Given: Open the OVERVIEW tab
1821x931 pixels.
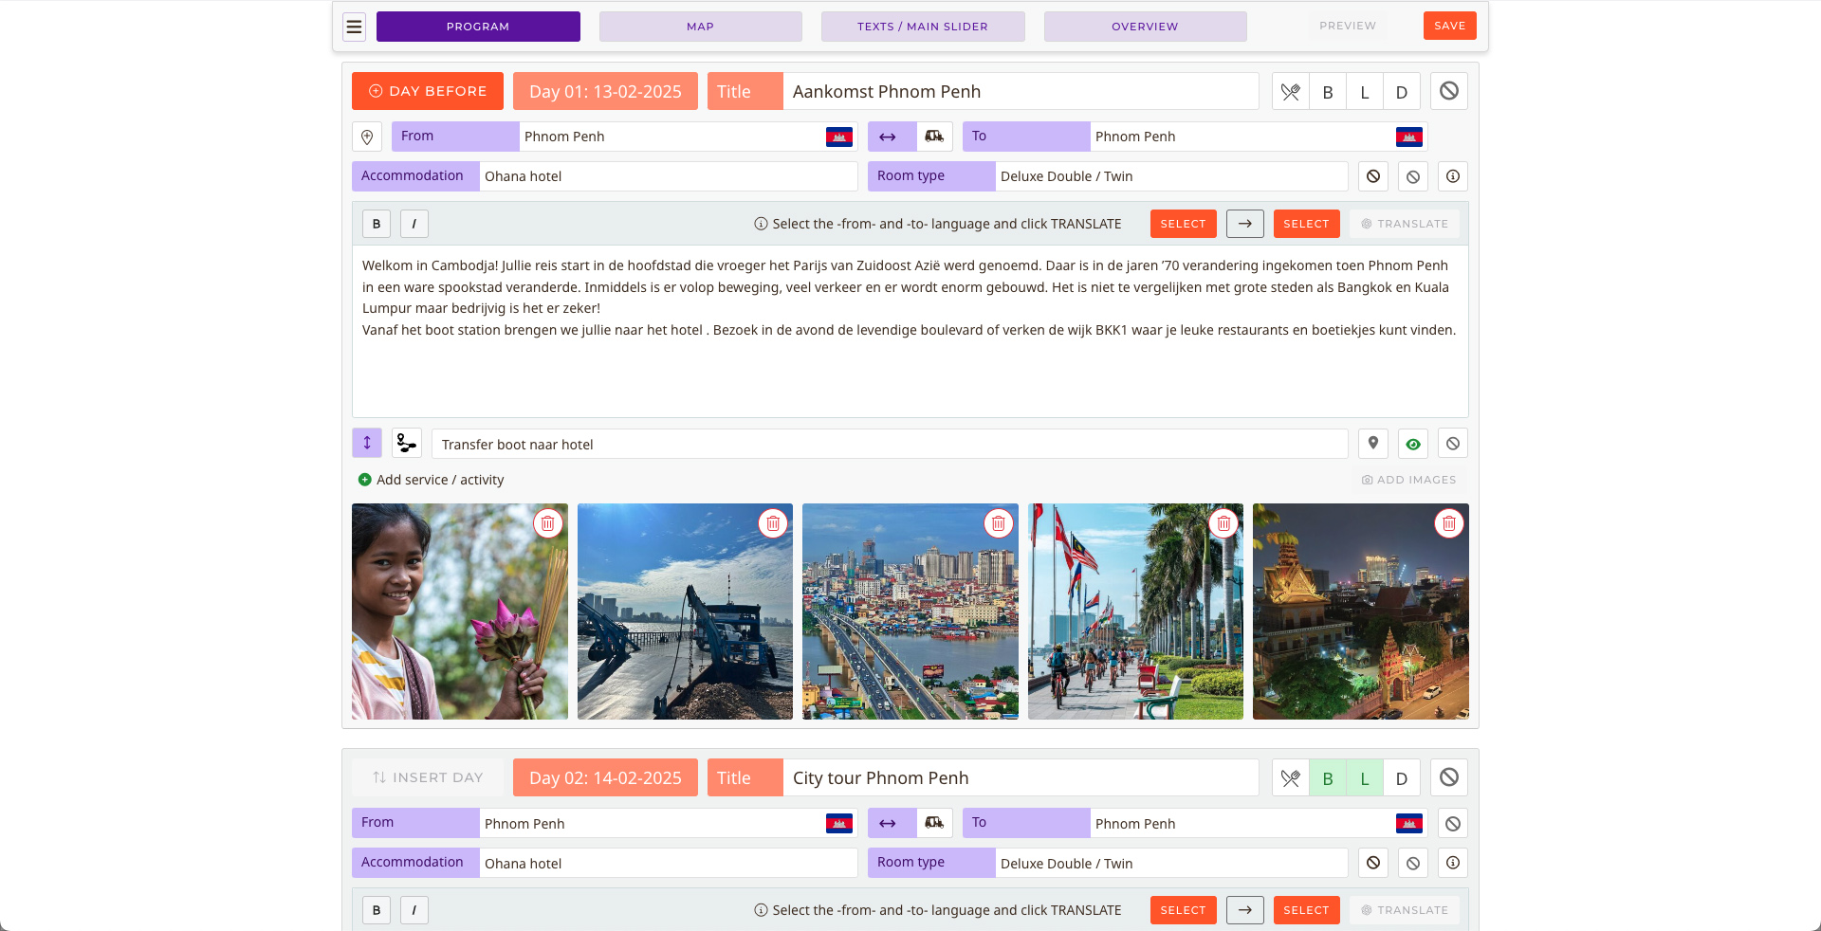Looking at the screenshot, I should point(1145,27).
